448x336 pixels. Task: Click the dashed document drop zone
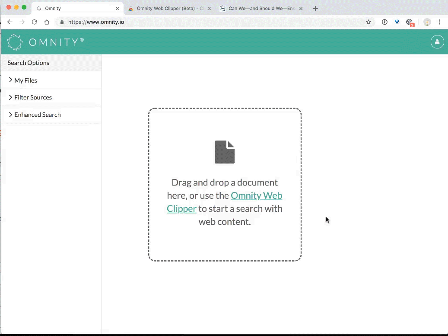tap(225, 185)
